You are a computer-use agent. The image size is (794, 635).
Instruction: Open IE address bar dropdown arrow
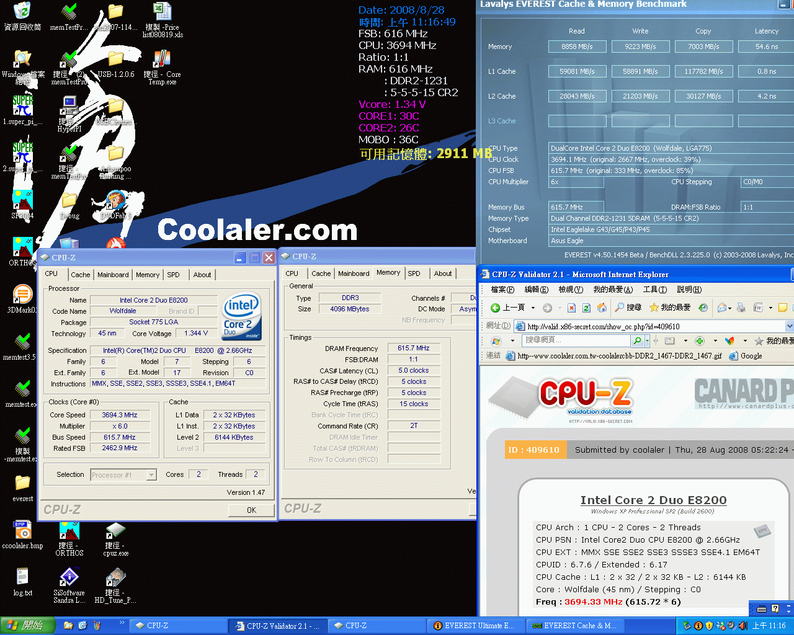pos(789,326)
